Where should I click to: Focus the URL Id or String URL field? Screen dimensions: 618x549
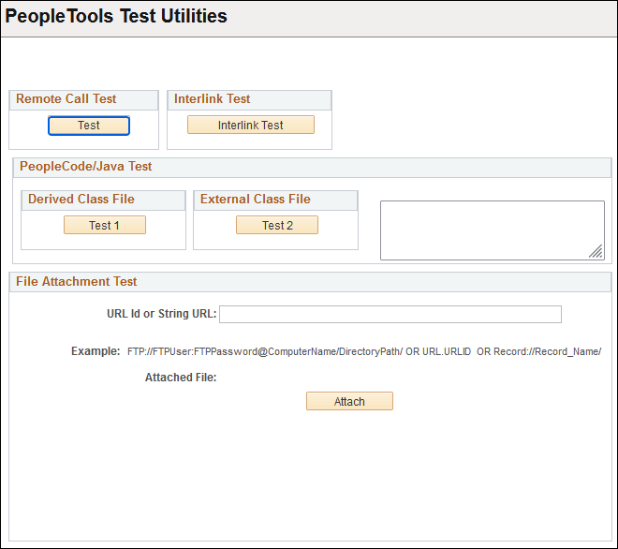coord(390,315)
